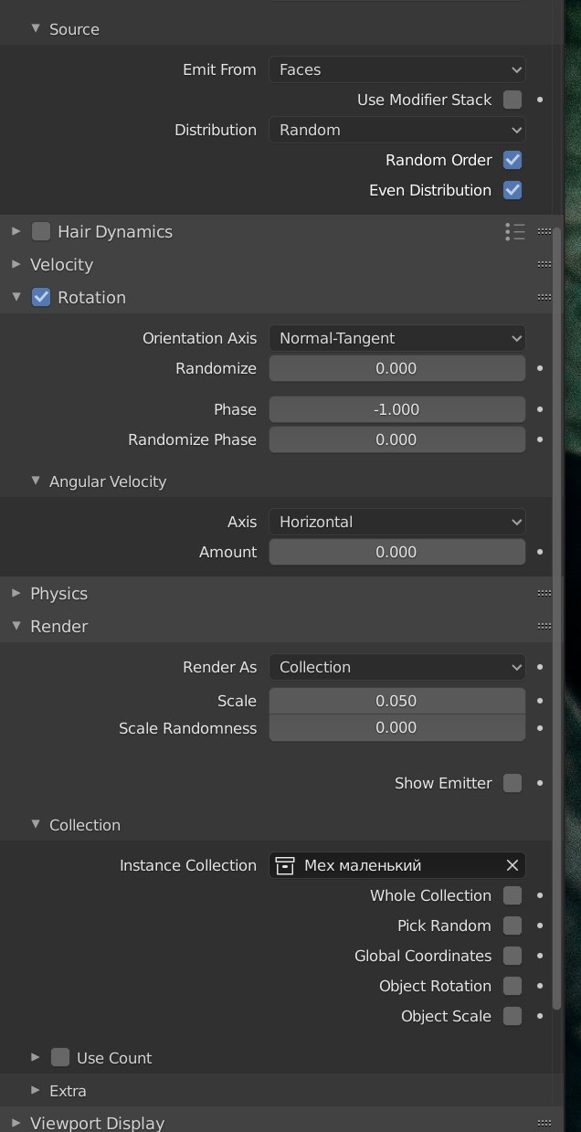Click the Rotation panel drag-handle grip icon
Viewport: 581px width, 1132px height.
544,297
